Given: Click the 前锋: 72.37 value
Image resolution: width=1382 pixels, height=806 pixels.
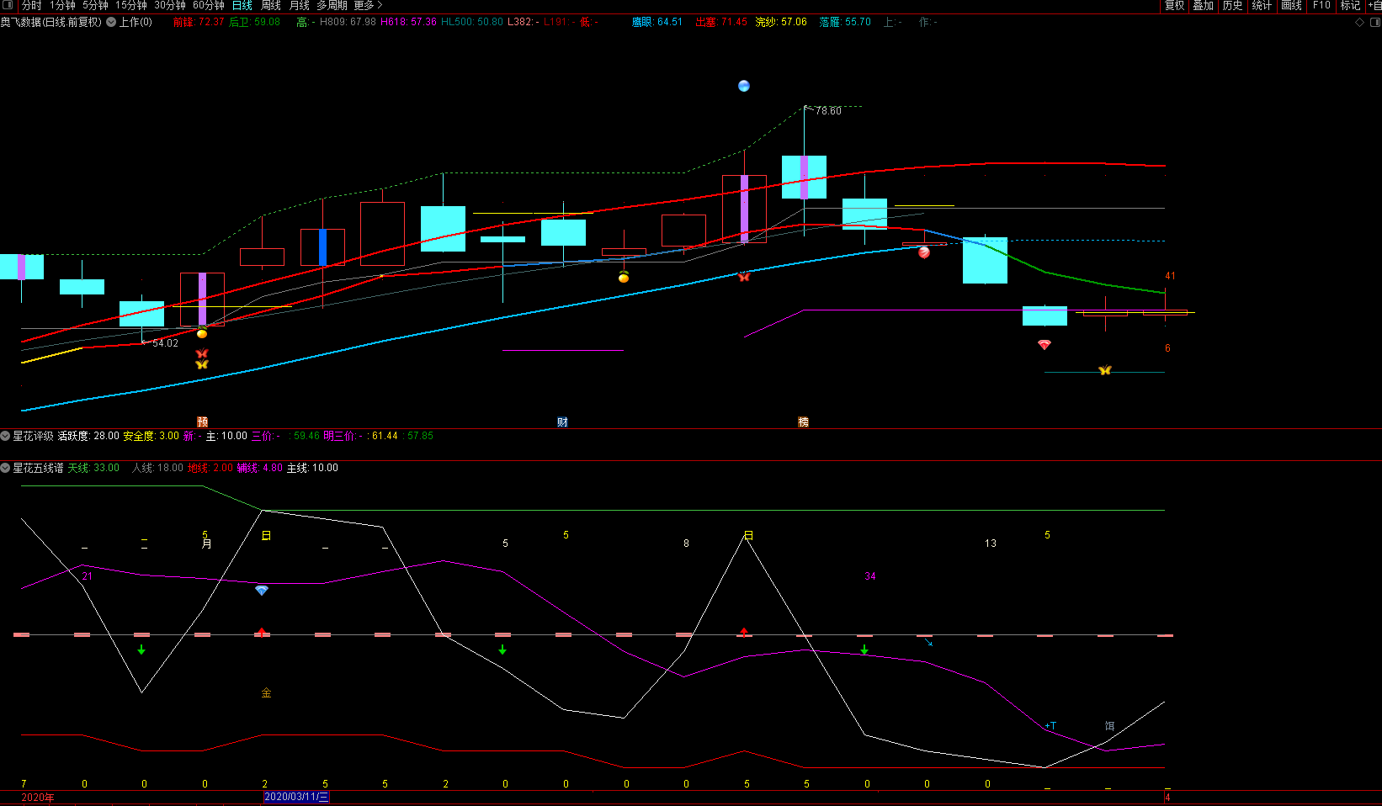Looking at the screenshot, I should (x=199, y=22).
